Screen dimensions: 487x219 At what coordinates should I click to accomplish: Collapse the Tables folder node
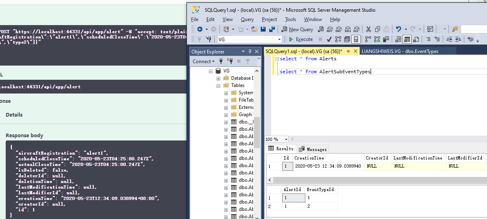click(219, 85)
